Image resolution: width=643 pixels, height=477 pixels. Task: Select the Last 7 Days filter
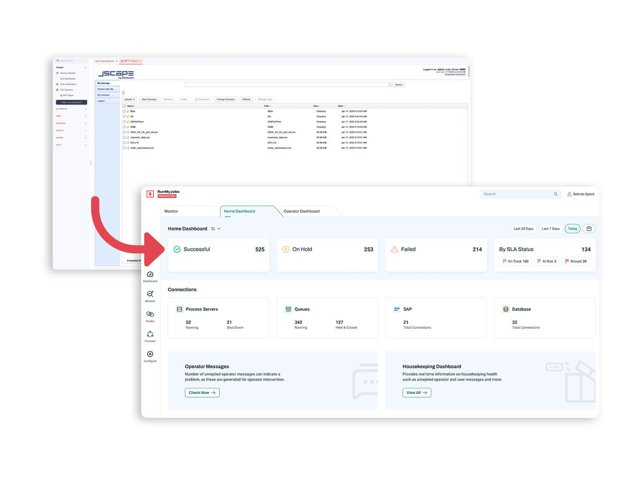point(550,228)
